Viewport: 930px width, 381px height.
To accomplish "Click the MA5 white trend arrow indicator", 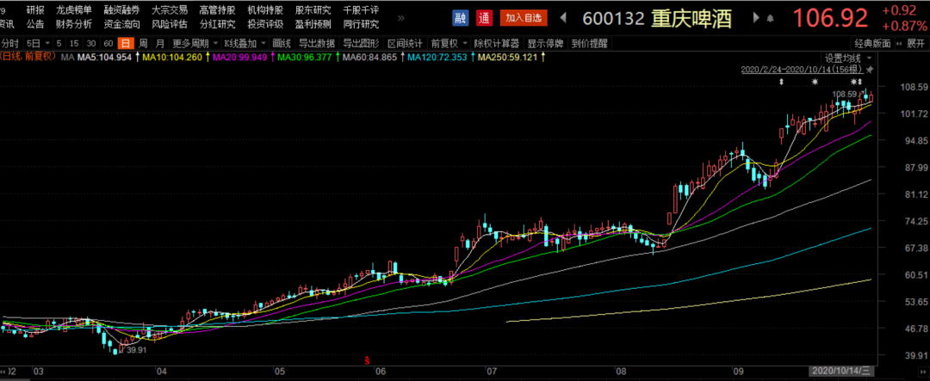I will 138,58.
